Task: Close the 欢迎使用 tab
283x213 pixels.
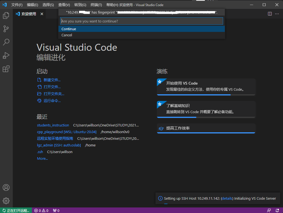Action: tap(42, 14)
